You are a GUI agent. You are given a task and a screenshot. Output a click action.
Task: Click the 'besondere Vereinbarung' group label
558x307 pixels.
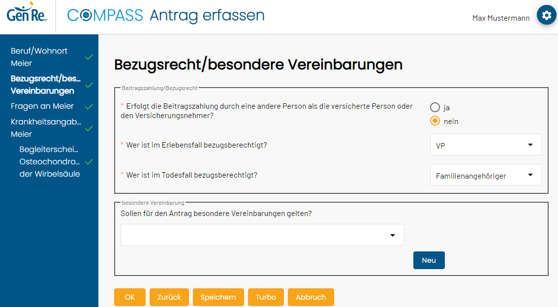coord(153,203)
